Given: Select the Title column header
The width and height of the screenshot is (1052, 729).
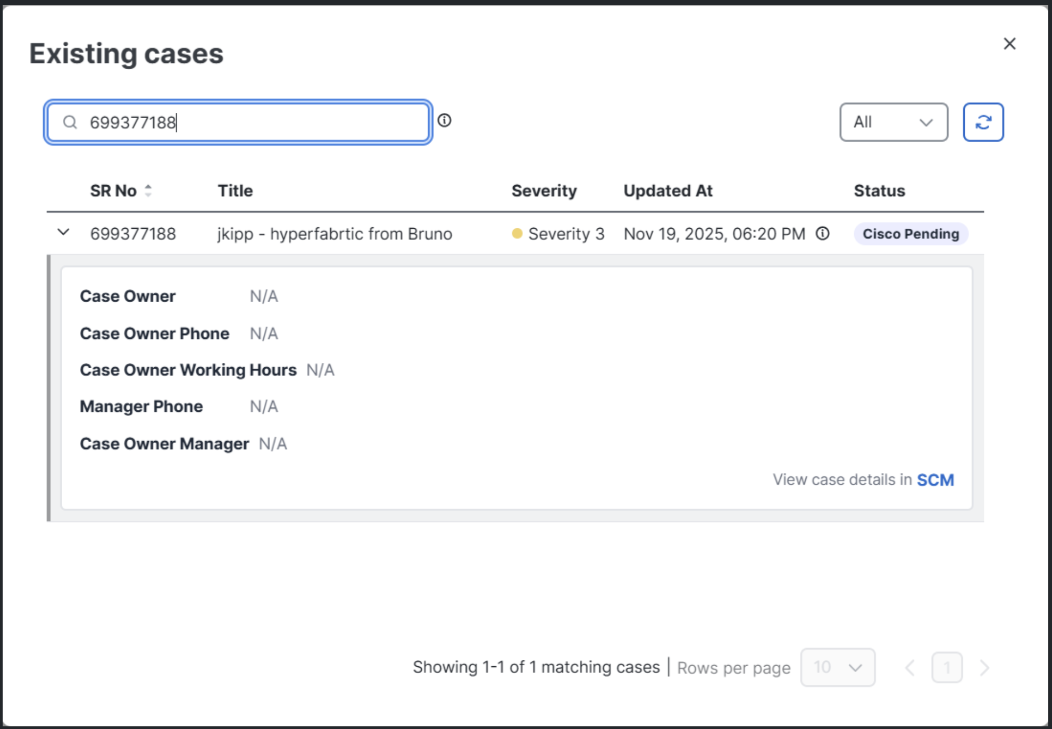Looking at the screenshot, I should (235, 190).
